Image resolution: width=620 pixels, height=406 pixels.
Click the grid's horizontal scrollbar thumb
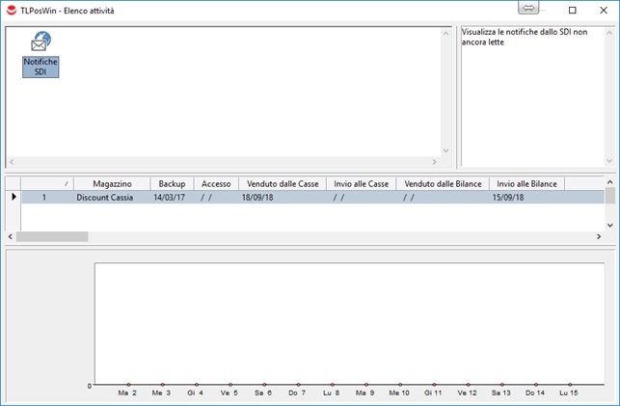click(x=52, y=236)
